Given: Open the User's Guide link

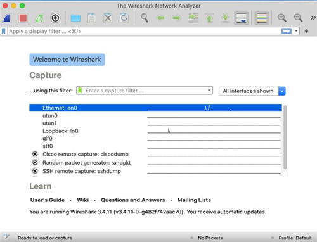Looking at the screenshot, I should 48,200.
